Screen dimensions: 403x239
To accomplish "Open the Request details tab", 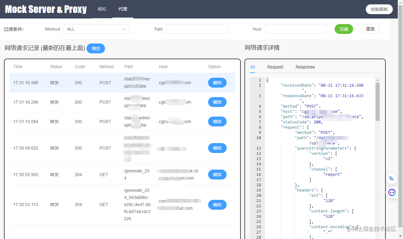I will coord(275,67).
